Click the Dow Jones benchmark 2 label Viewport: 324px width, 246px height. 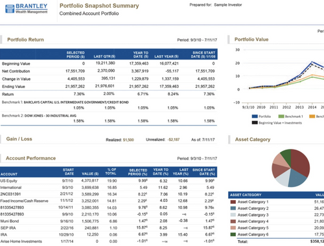[x=39, y=116]
